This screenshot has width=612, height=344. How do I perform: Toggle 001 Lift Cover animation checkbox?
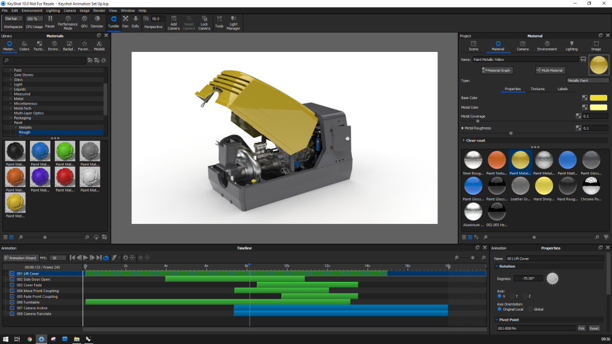(12, 274)
